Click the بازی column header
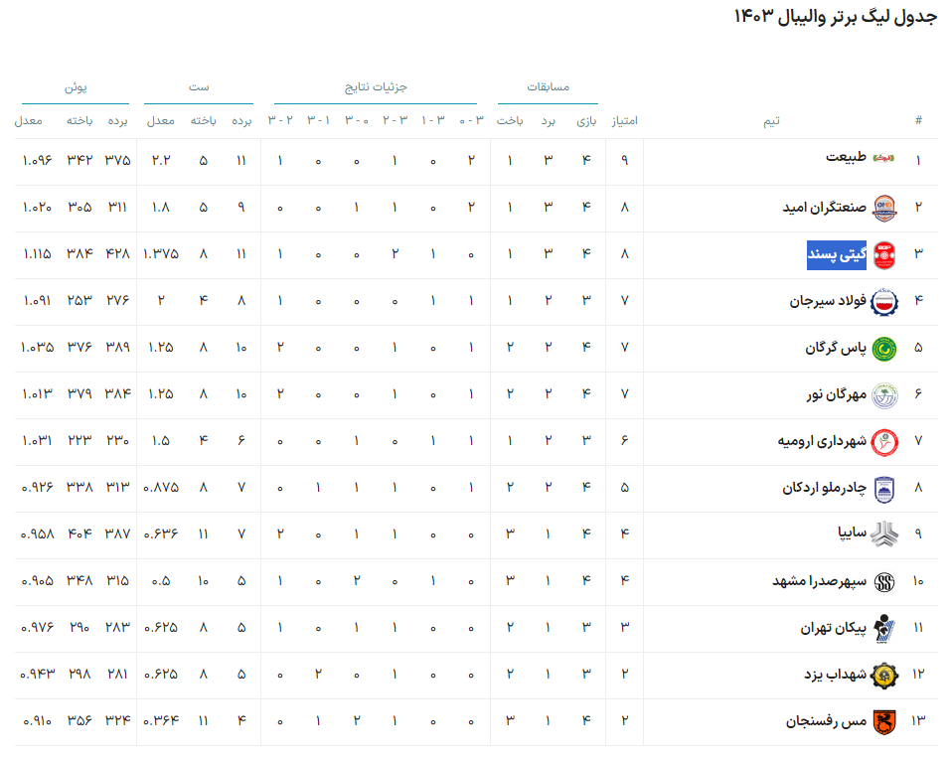 tap(586, 121)
